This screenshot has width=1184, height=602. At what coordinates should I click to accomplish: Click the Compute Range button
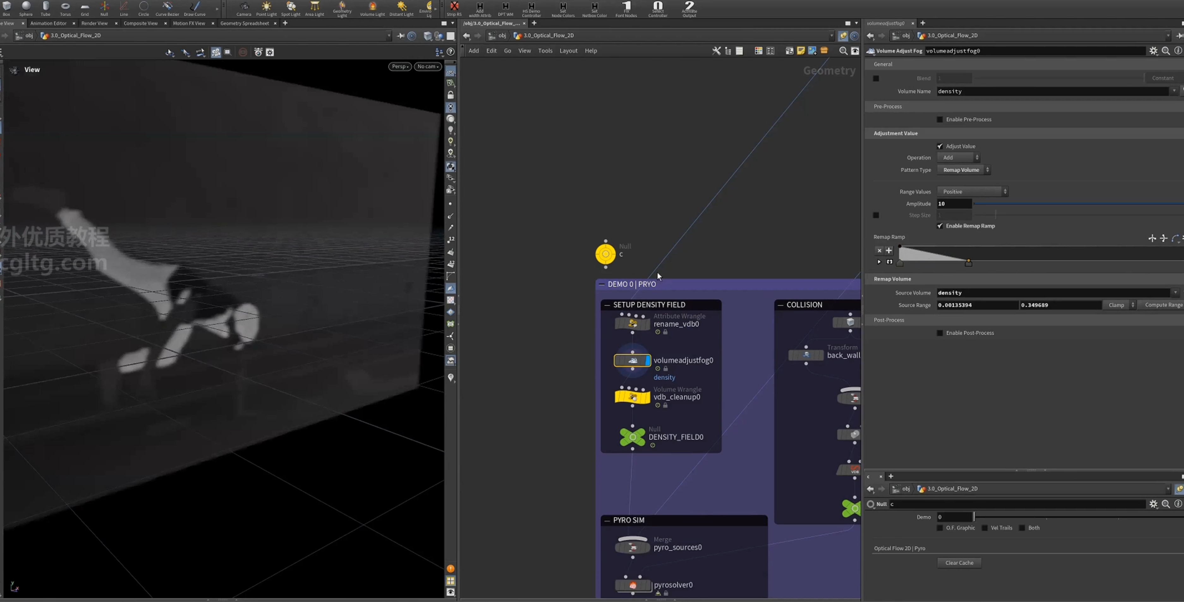[x=1163, y=305]
